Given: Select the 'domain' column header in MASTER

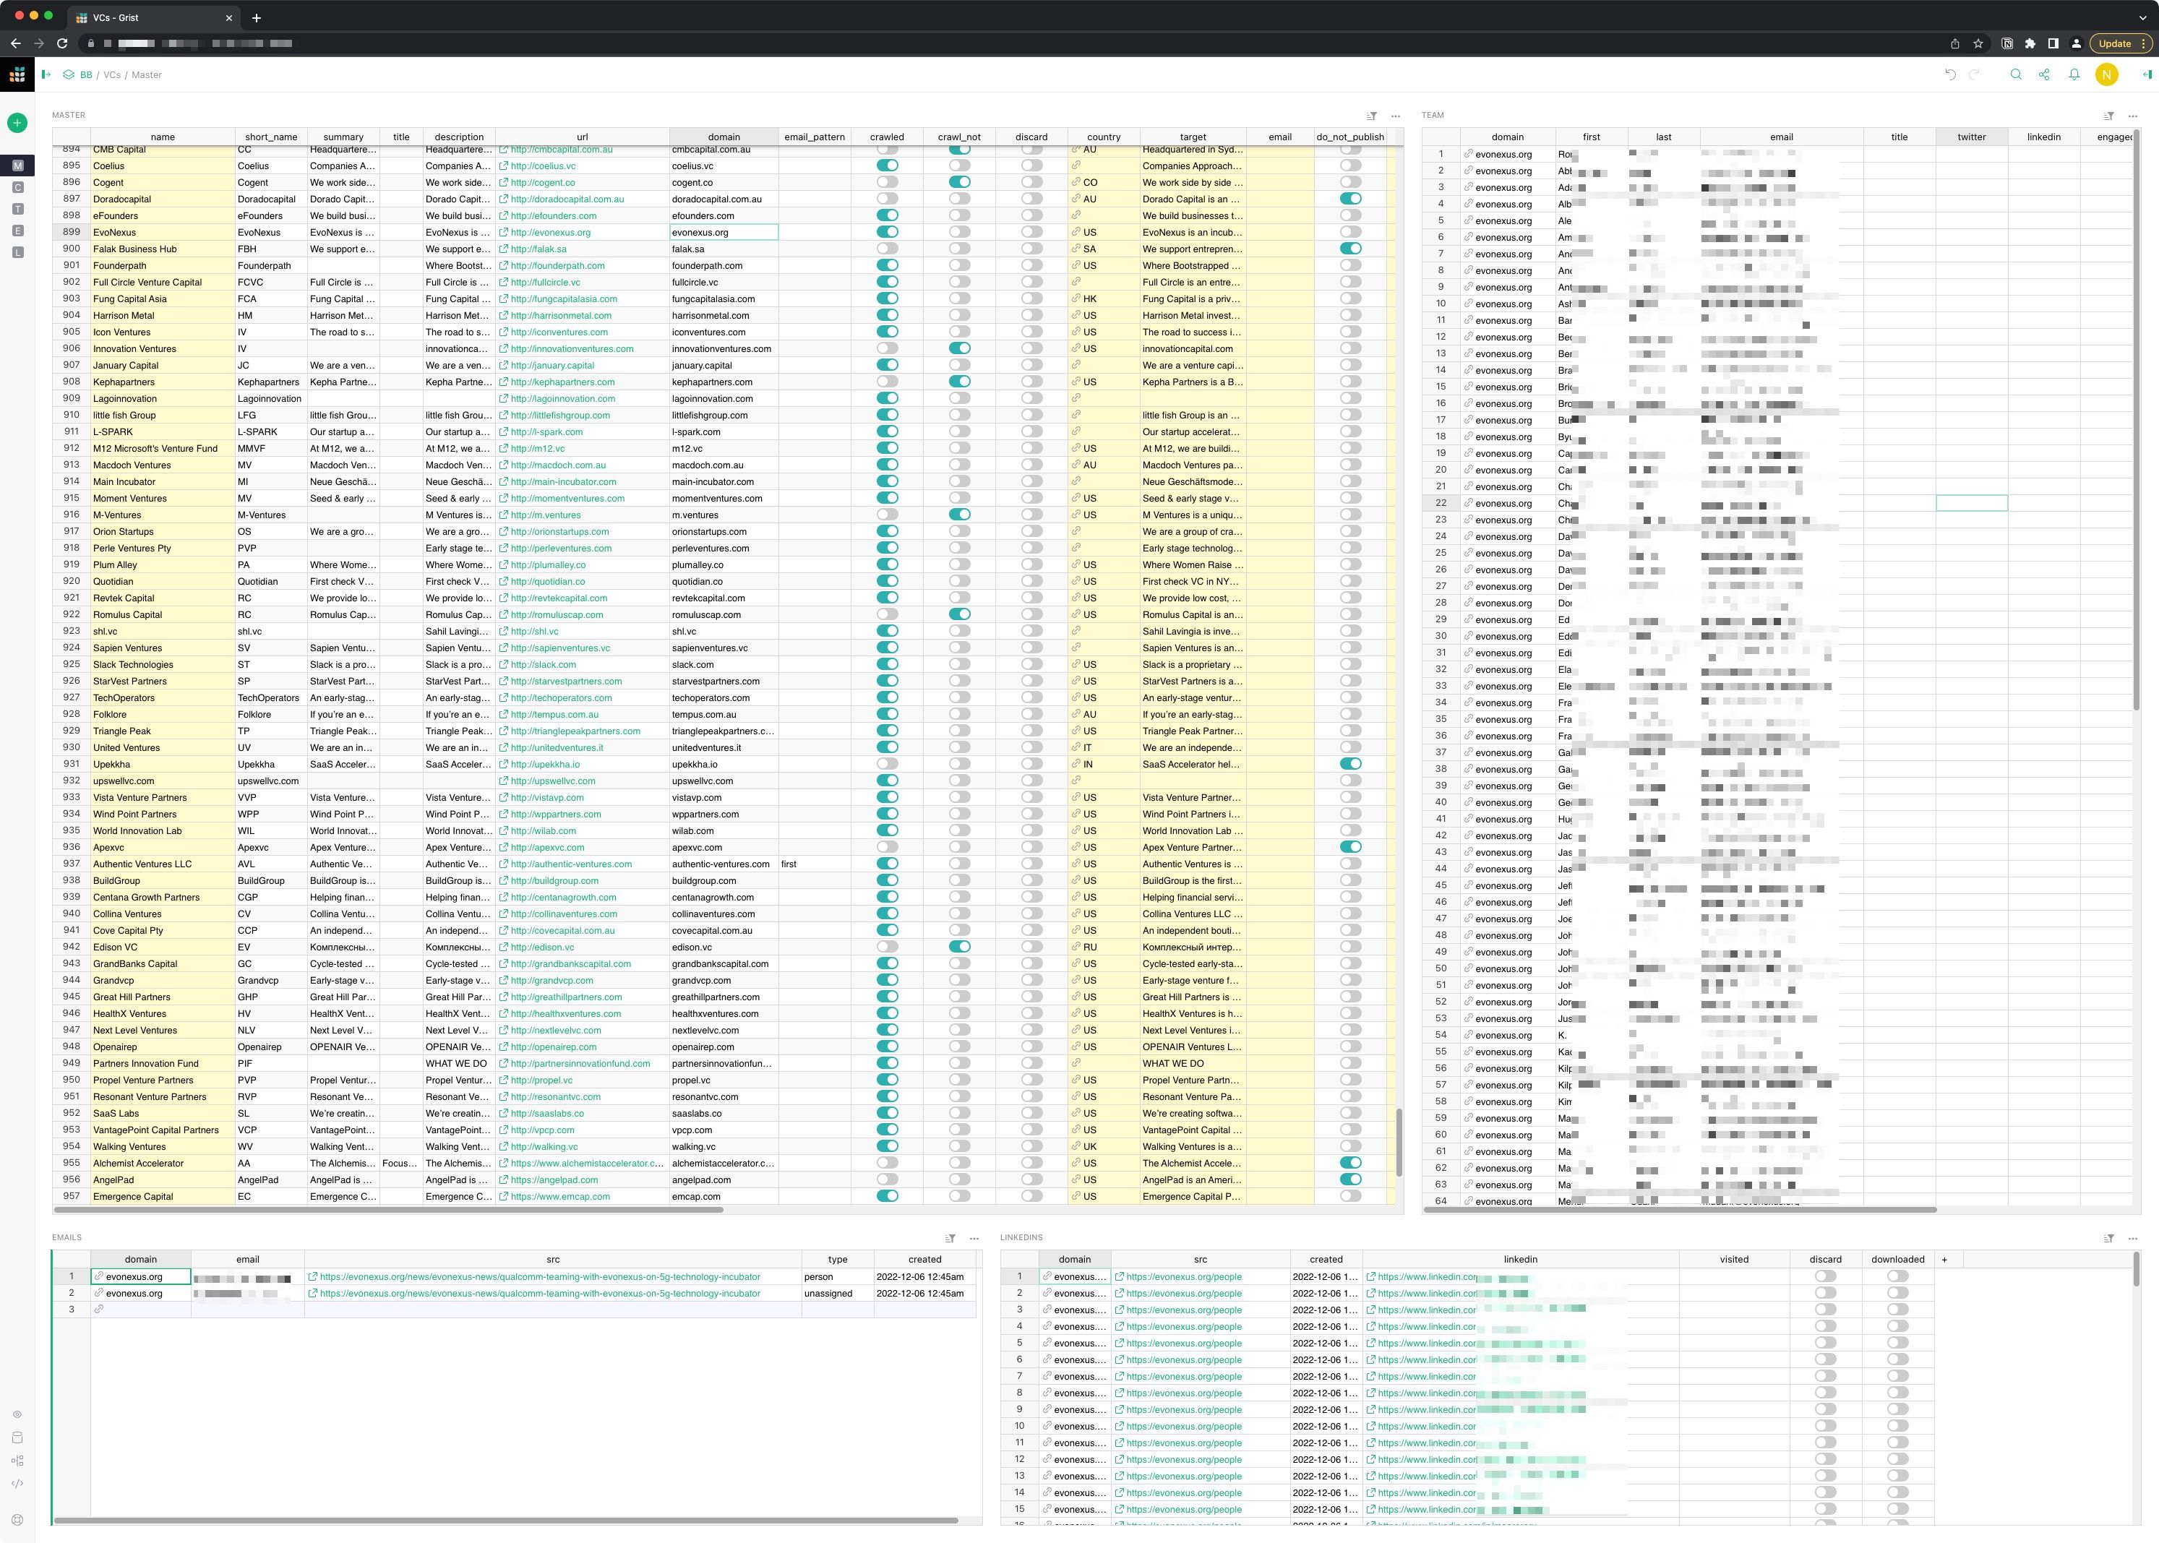Looking at the screenshot, I should [x=723, y=137].
